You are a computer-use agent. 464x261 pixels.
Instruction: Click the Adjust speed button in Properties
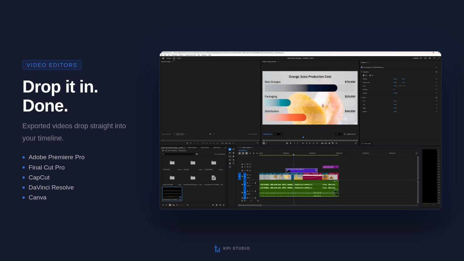coord(367,143)
